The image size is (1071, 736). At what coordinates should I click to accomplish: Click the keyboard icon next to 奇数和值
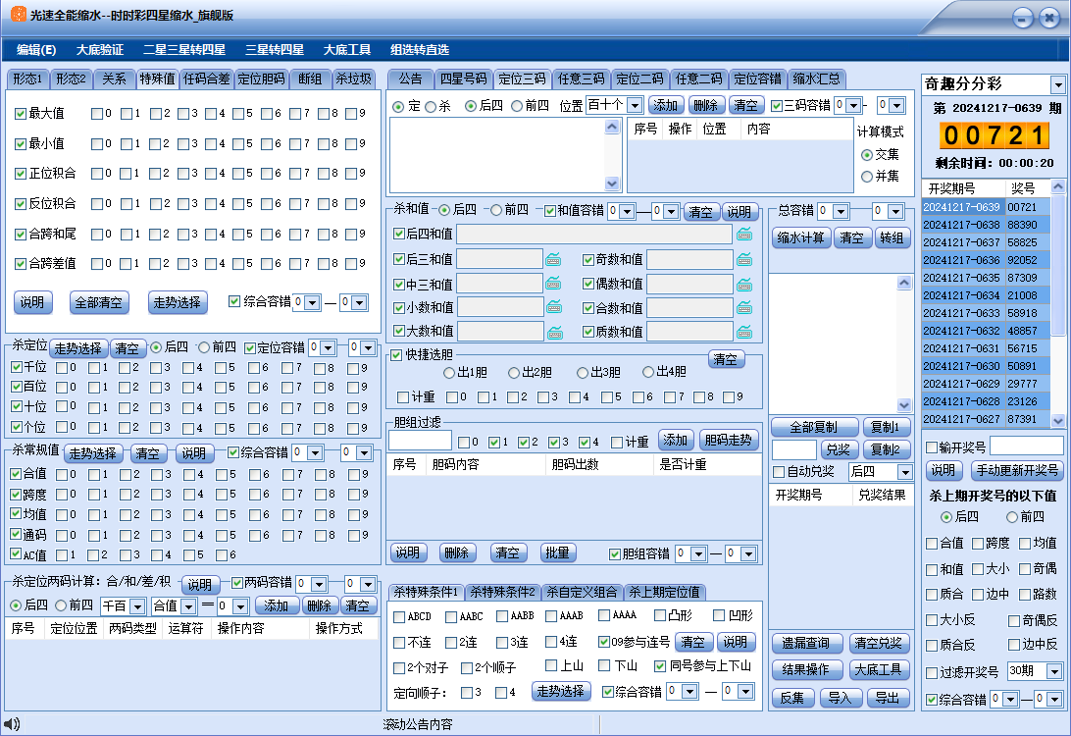coord(744,259)
